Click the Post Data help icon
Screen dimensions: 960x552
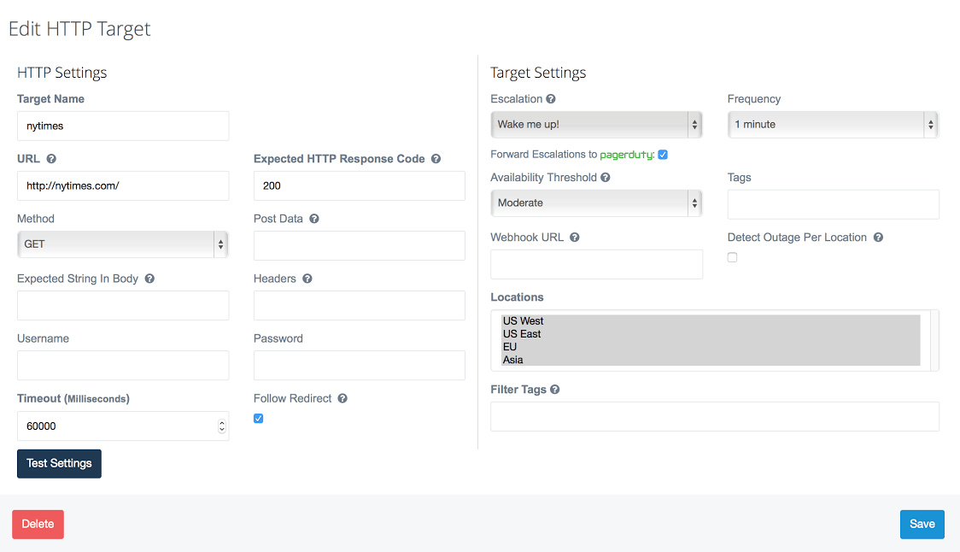tap(314, 219)
